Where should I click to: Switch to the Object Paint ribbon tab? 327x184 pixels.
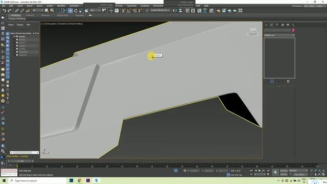click(x=62, y=15)
